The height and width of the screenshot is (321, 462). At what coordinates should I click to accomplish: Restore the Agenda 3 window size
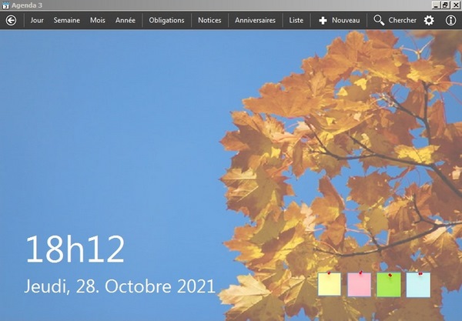click(445, 5)
